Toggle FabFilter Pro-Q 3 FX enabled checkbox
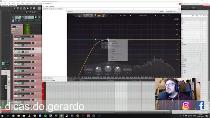This screenshot has width=210, height=118. [44, 9]
